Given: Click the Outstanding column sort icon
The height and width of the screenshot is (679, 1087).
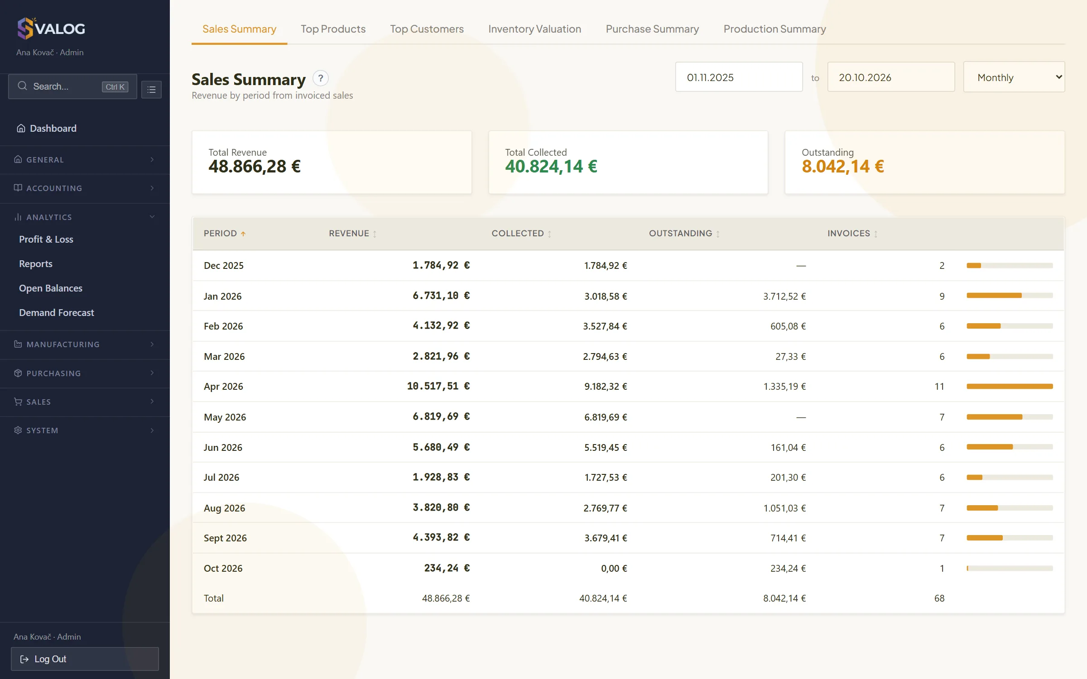Looking at the screenshot, I should pyautogui.click(x=718, y=234).
